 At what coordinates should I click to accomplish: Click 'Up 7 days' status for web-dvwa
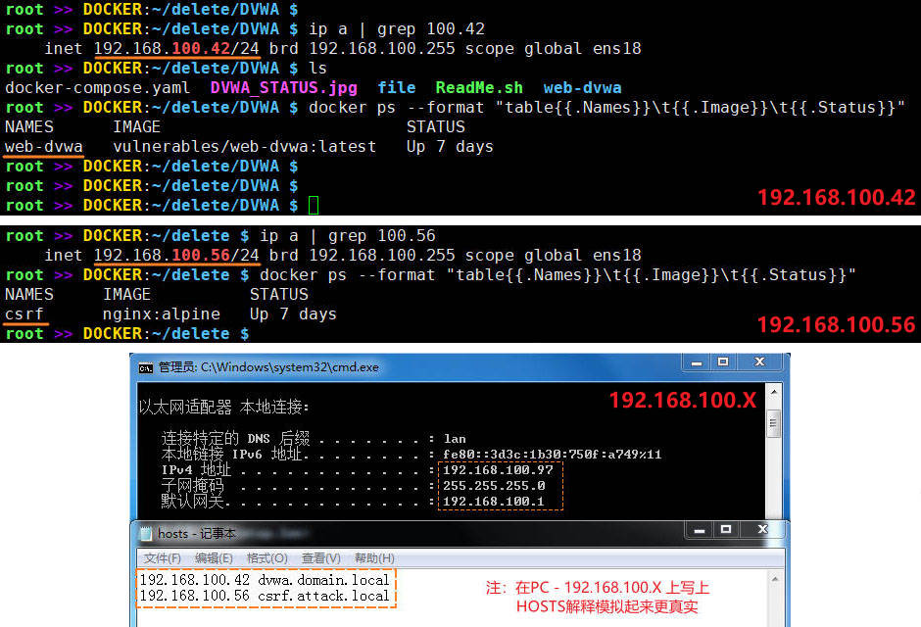click(450, 147)
